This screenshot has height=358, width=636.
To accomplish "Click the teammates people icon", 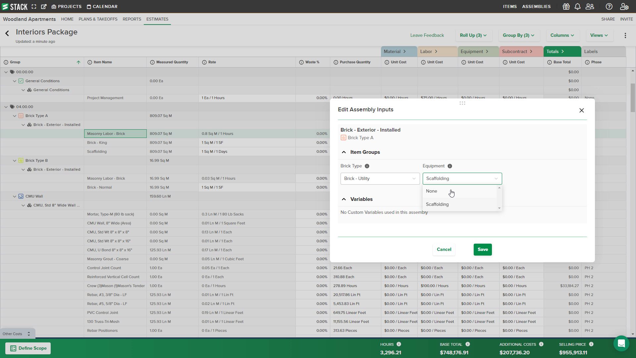I will (x=590, y=6).
